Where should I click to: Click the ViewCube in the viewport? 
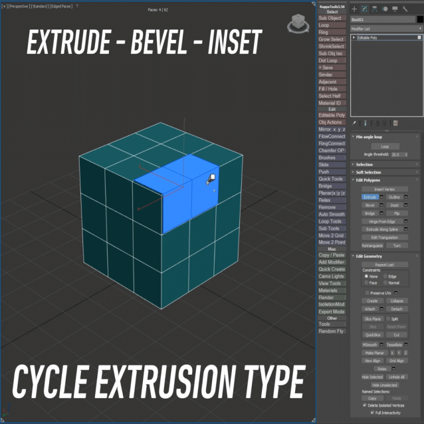(x=297, y=25)
